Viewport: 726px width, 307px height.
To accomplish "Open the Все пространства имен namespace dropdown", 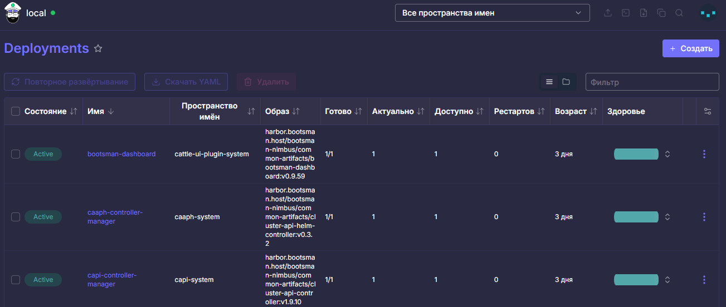I will coord(492,13).
